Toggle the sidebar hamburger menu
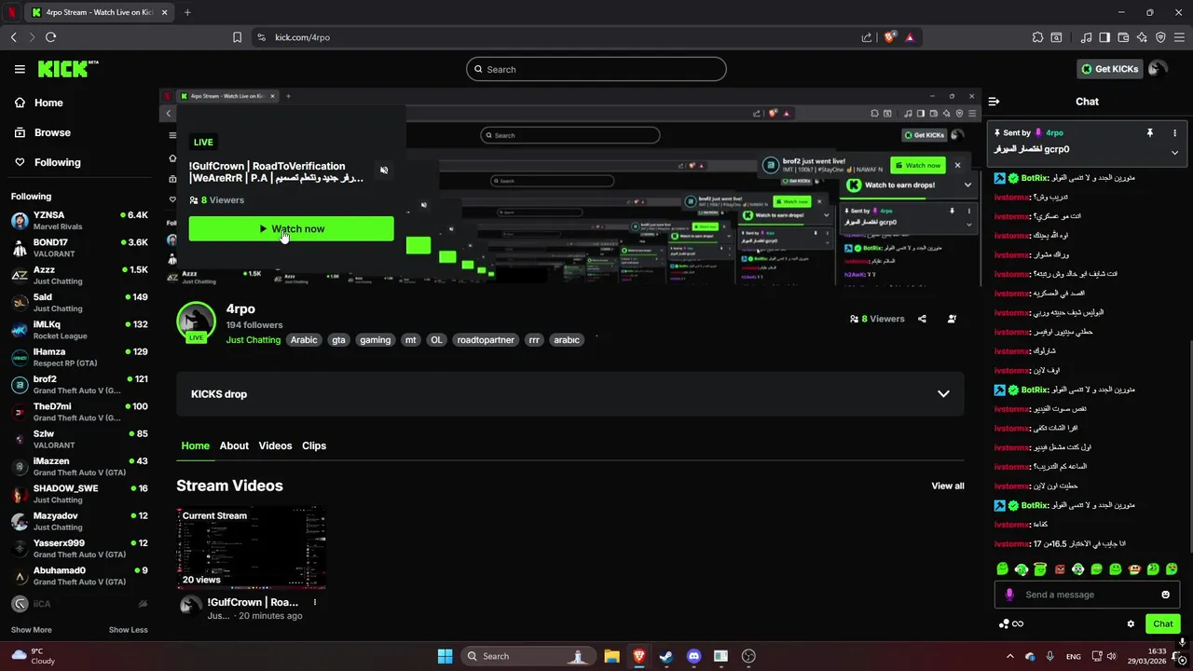The width and height of the screenshot is (1193, 671). (x=20, y=69)
